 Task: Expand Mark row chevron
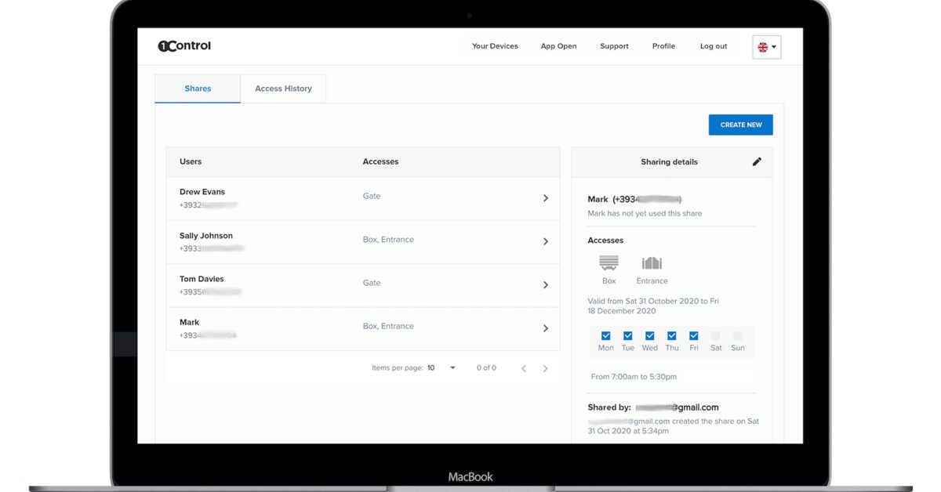[546, 328]
